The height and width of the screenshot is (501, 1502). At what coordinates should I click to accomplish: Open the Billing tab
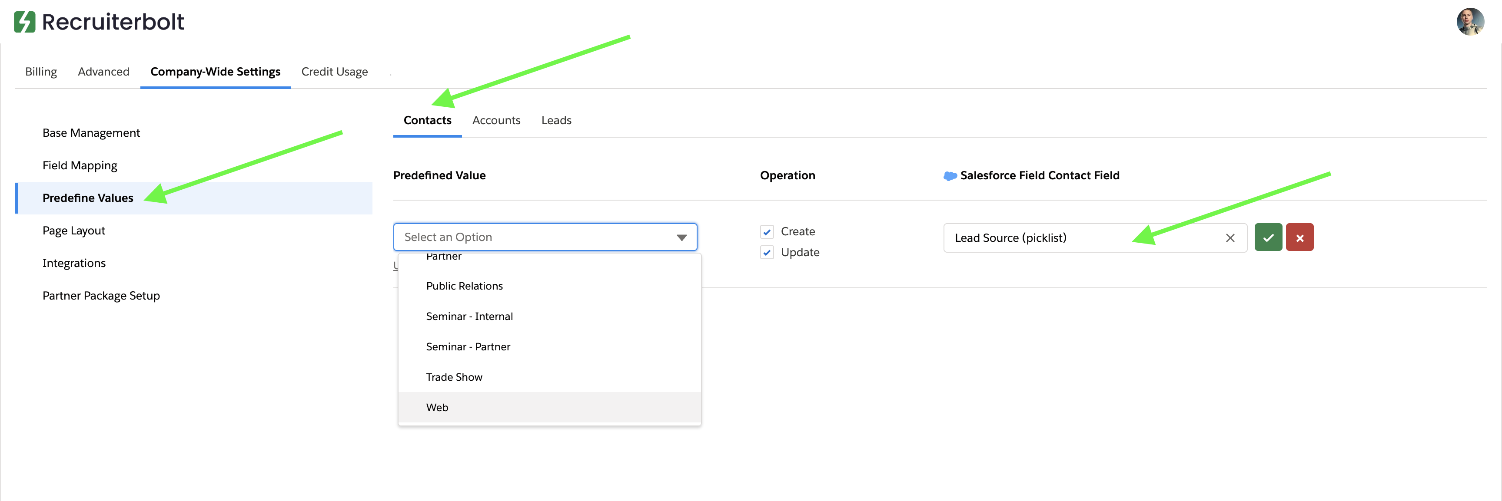tap(41, 72)
